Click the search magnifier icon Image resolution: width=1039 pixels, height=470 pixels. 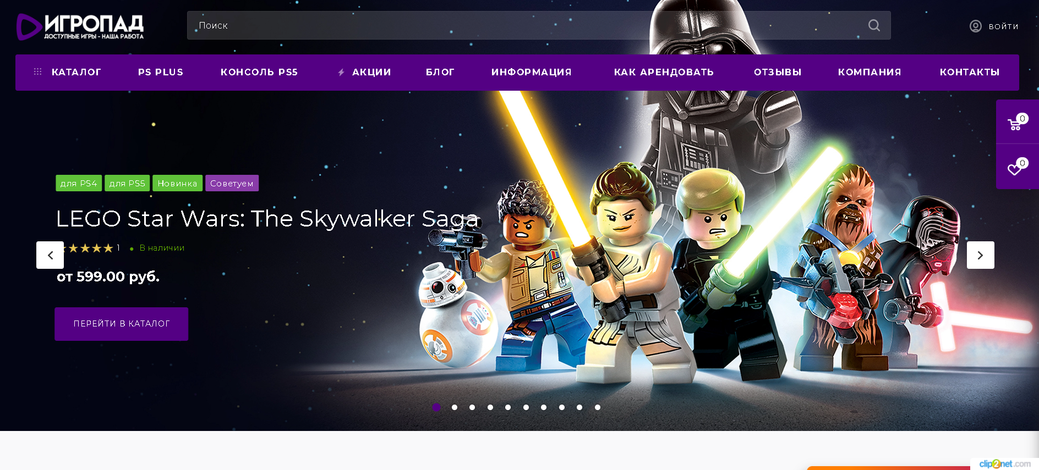(x=874, y=25)
